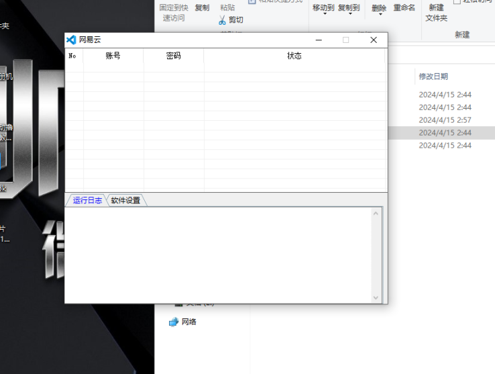The image size is (495, 374).
Task: Click 粘贴 in Explorer ribbon
Action: 227,7
